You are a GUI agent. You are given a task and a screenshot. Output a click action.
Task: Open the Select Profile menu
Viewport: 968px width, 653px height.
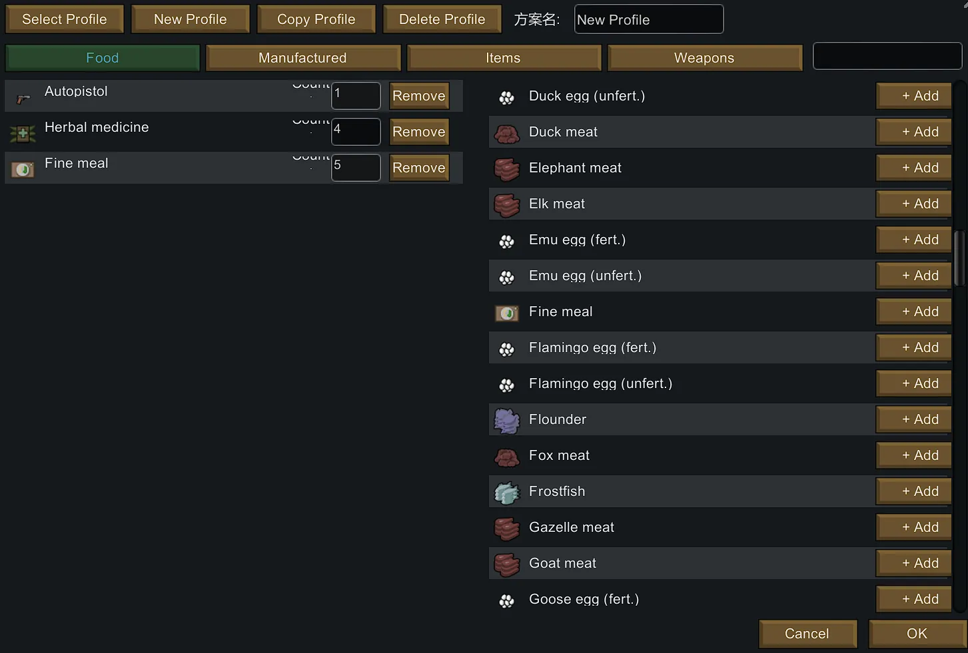point(65,19)
